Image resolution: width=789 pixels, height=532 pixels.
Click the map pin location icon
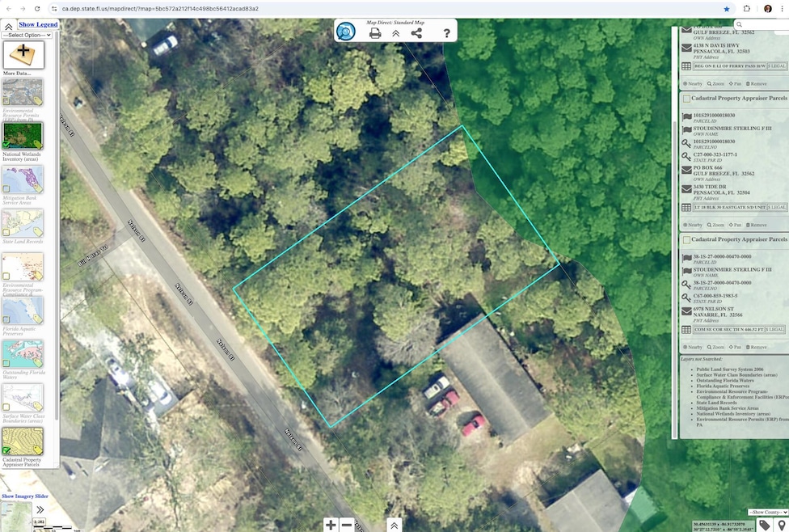click(x=782, y=525)
